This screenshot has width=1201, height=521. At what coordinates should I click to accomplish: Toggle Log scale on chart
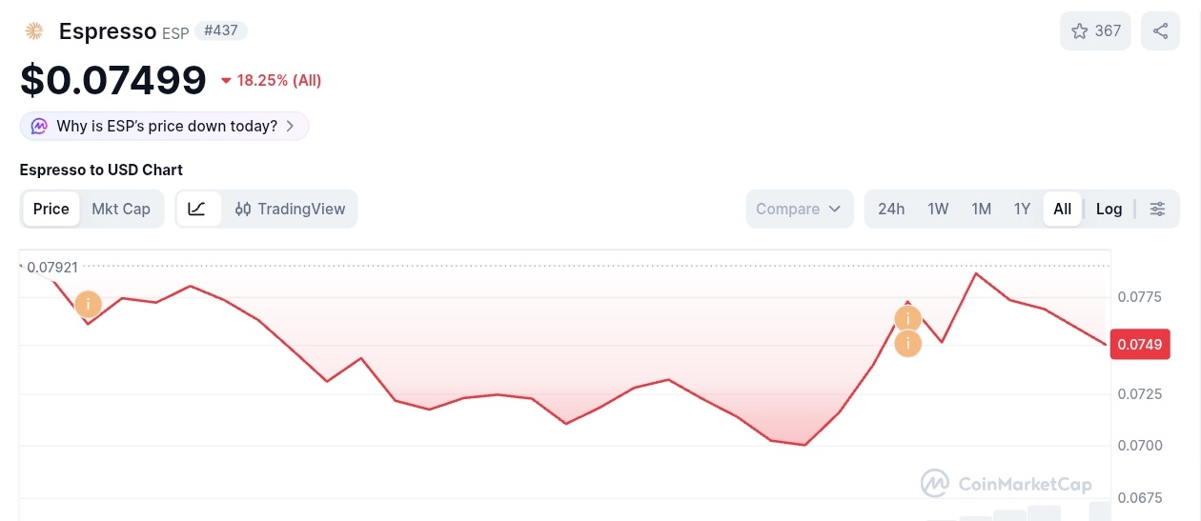pos(1109,210)
